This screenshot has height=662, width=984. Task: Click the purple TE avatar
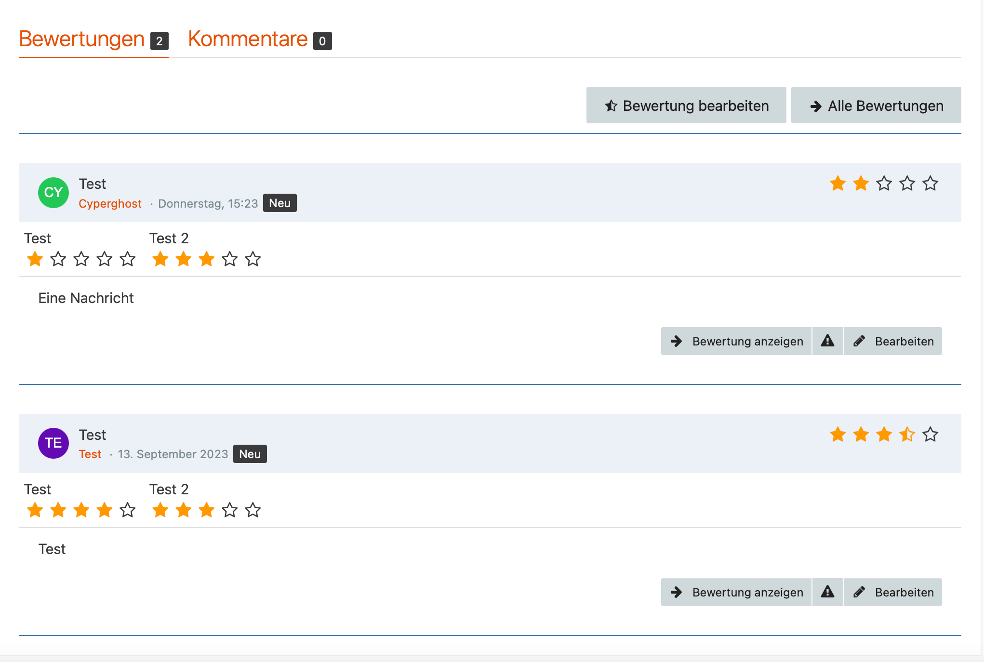[53, 443]
